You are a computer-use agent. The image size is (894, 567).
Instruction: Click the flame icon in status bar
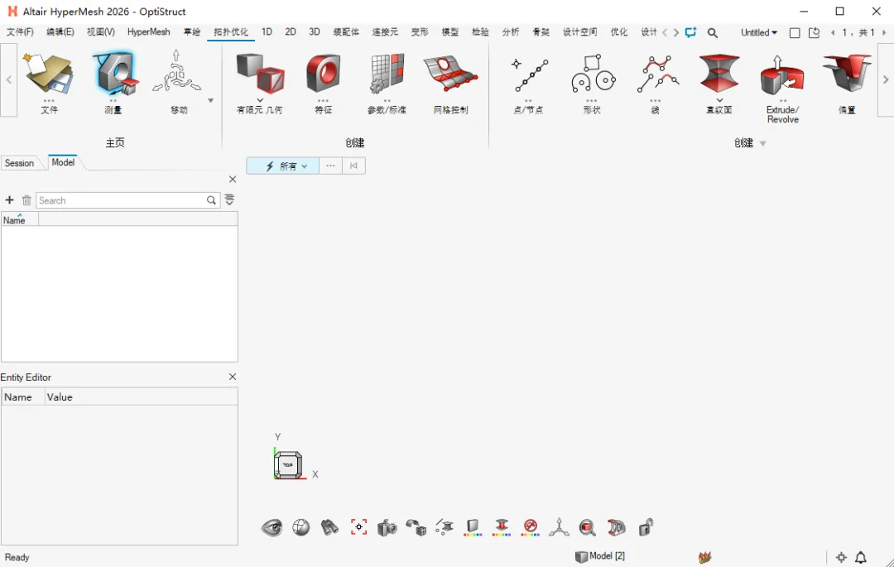[x=704, y=557]
